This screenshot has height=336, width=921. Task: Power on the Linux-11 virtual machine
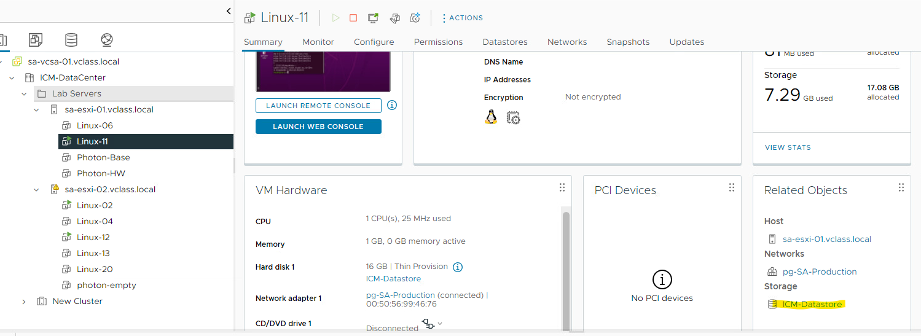[x=335, y=18]
